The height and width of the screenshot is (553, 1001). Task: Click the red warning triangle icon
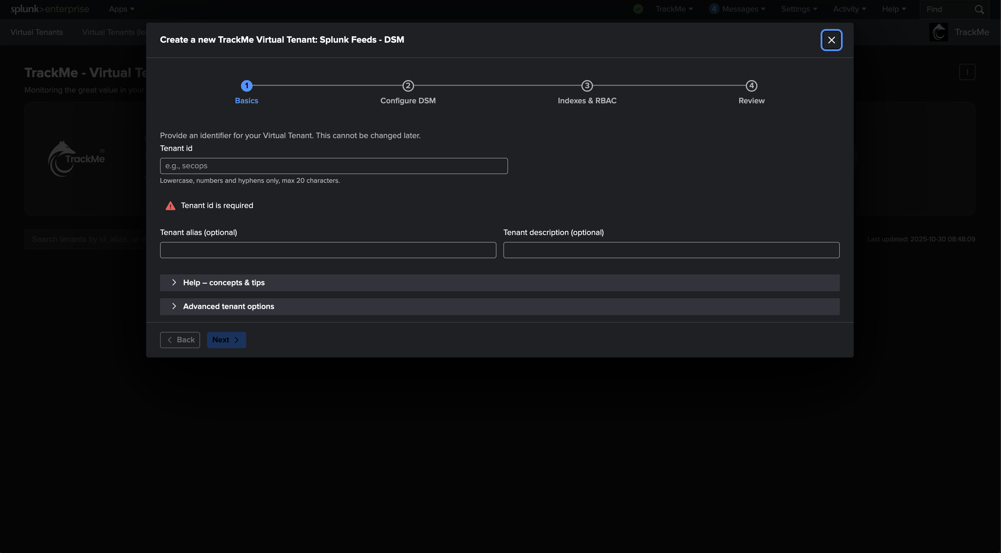click(170, 206)
